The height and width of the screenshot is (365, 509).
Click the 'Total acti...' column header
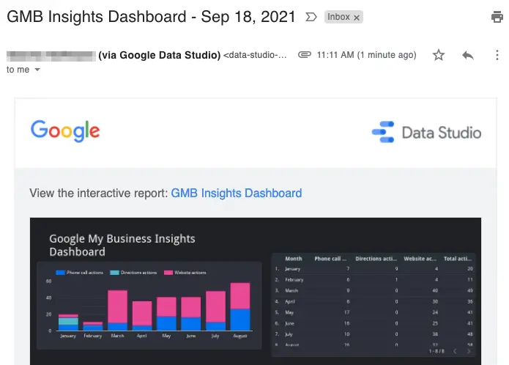pos(458,259)
